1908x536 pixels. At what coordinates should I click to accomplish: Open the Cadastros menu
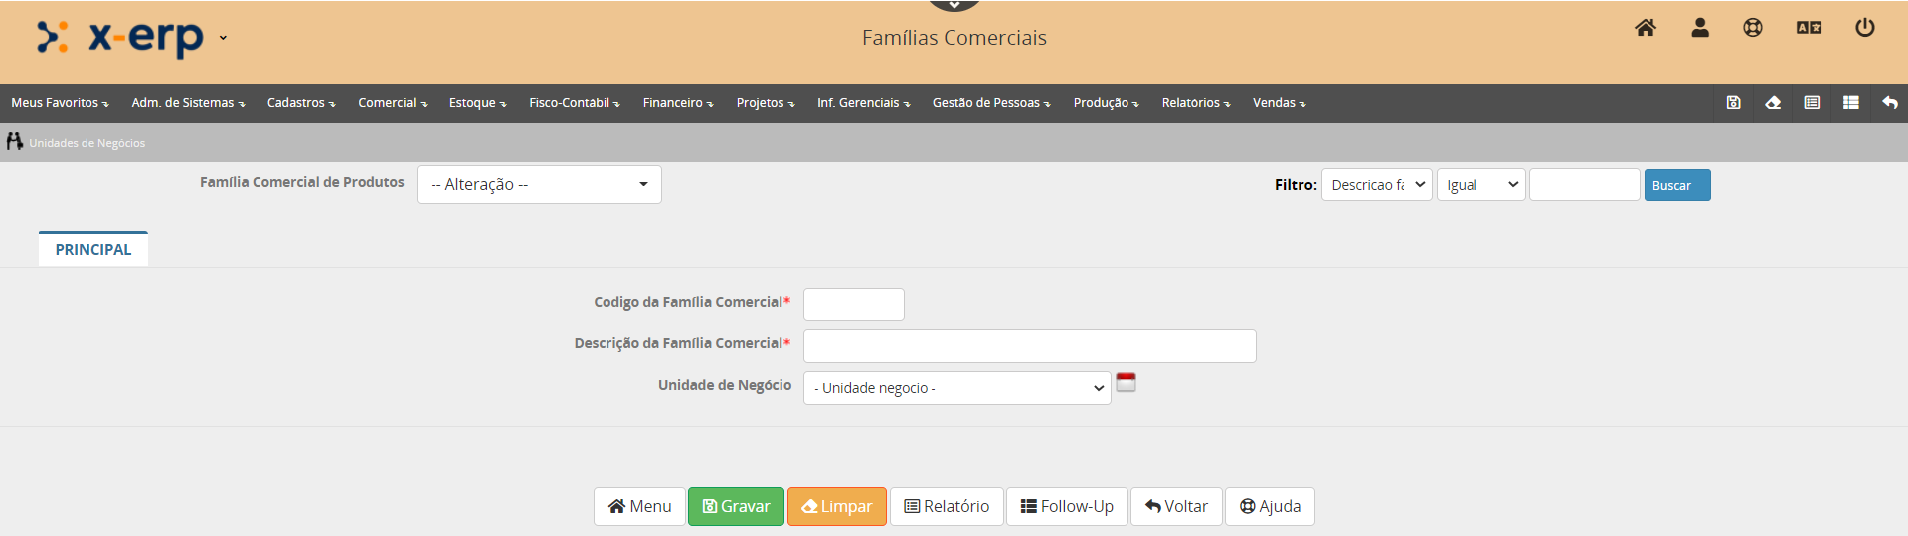pos(301,103)
